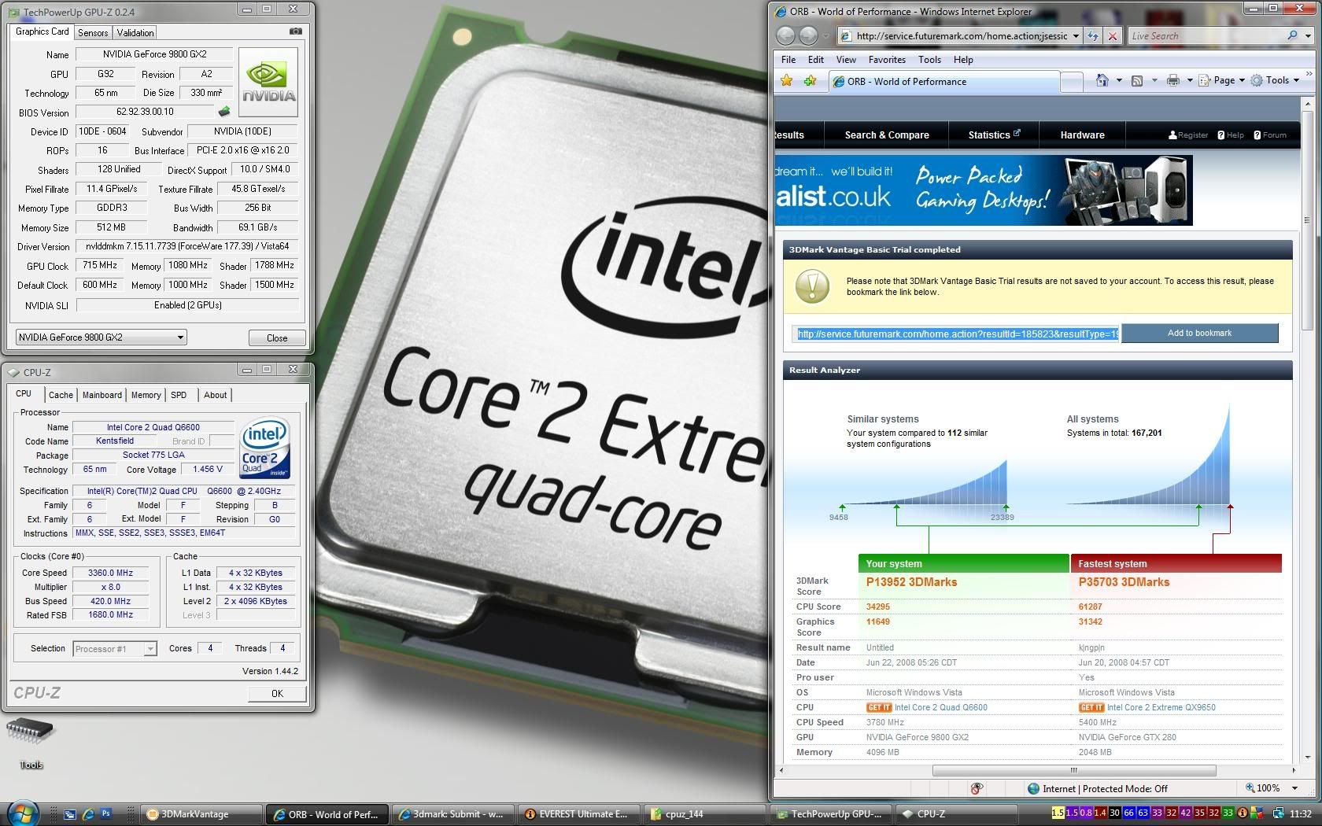The width and height of the screenshot is (1322, 826).
Task: Click the IE Home icon
Action: coord(1102,80)
